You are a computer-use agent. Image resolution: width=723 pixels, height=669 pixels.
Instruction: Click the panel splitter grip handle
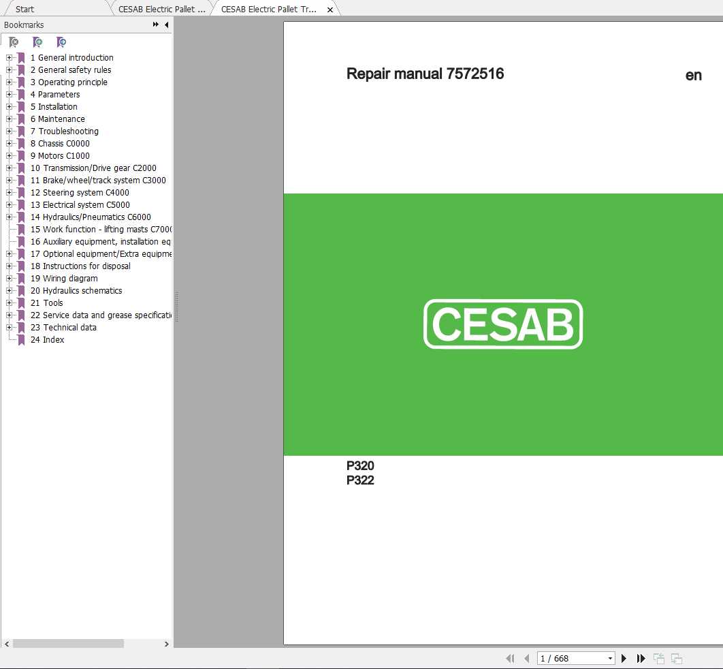[176, 307]
